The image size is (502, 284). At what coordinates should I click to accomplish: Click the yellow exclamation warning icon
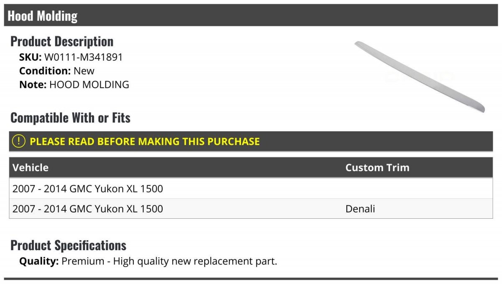coord(19,141)
